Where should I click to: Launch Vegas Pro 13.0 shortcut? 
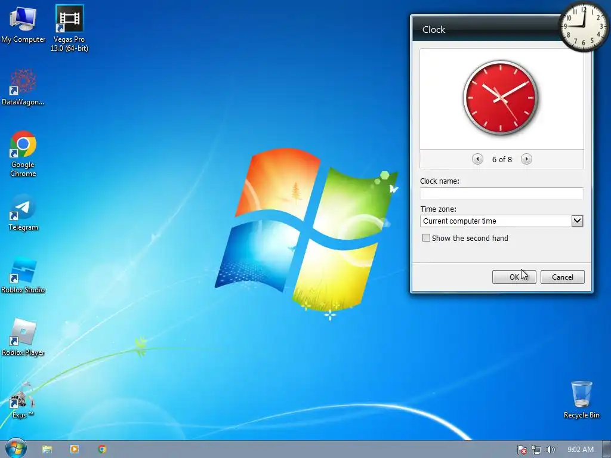[x=69, y=28]
